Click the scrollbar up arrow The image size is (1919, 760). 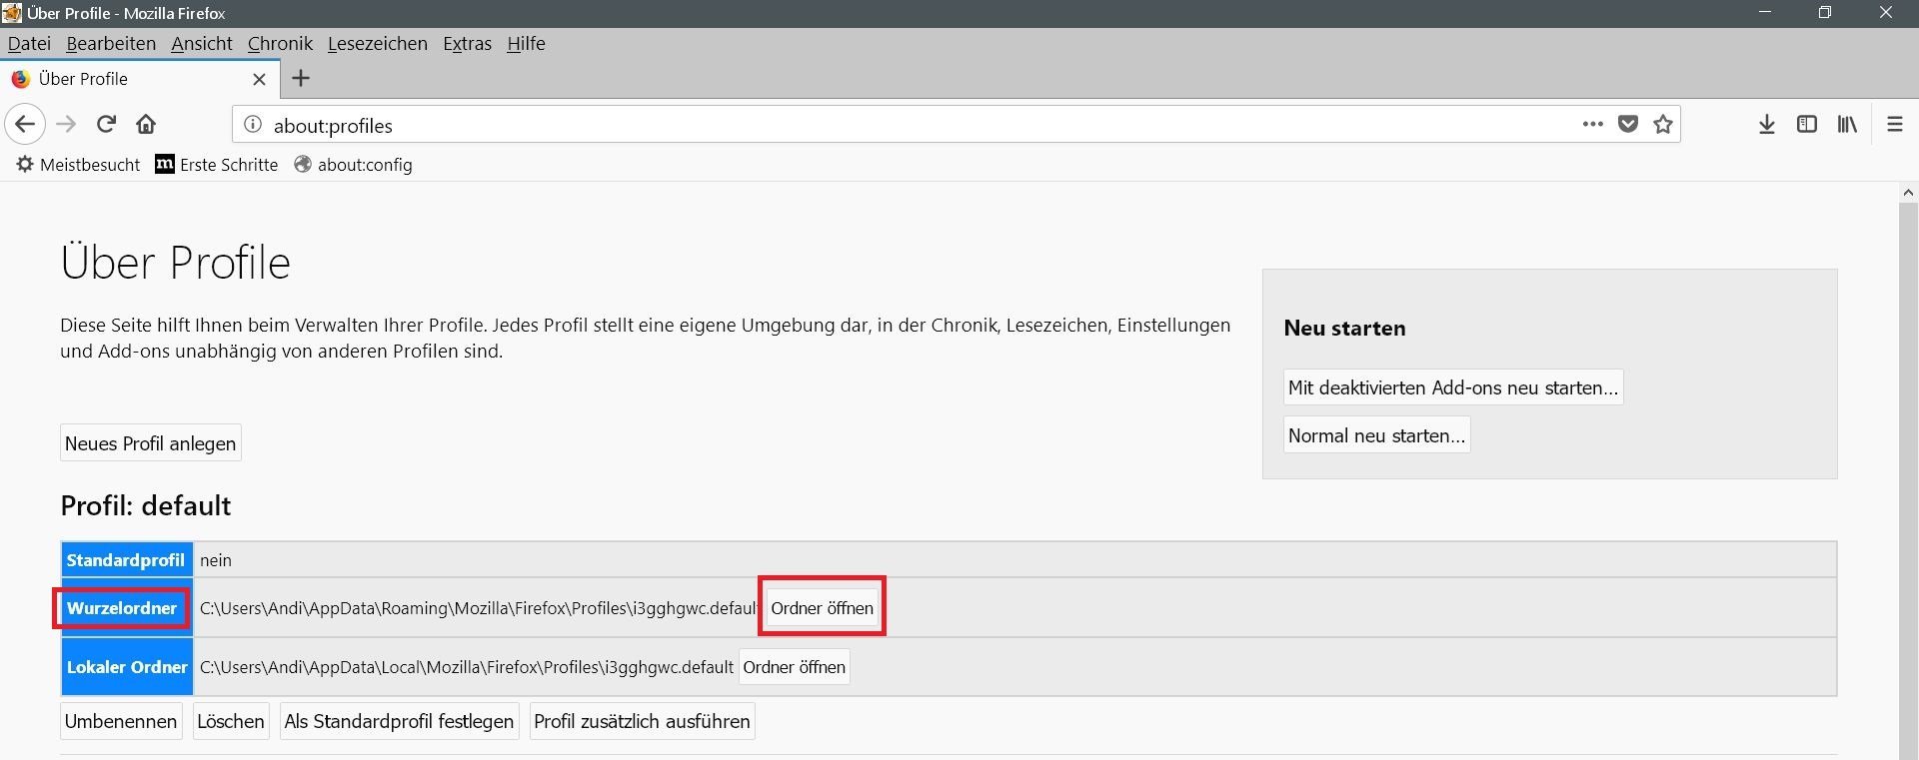(1908, 193)
